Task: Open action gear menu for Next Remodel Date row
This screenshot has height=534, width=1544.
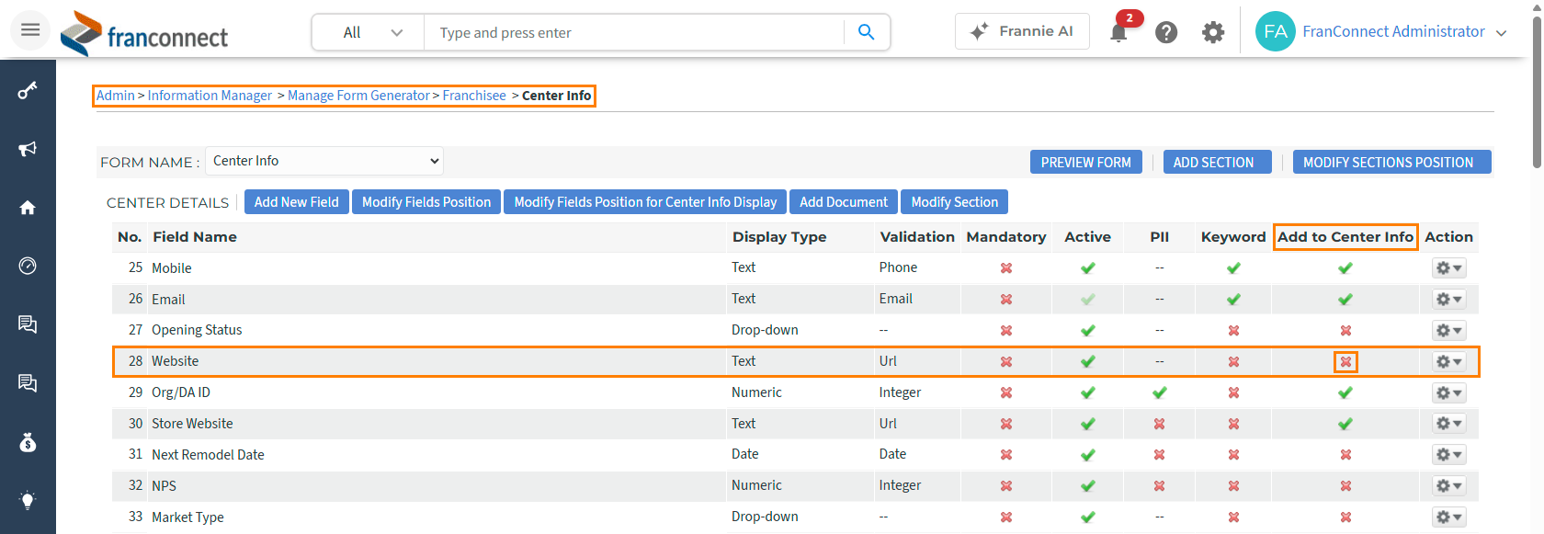Action: [1448, 455]
